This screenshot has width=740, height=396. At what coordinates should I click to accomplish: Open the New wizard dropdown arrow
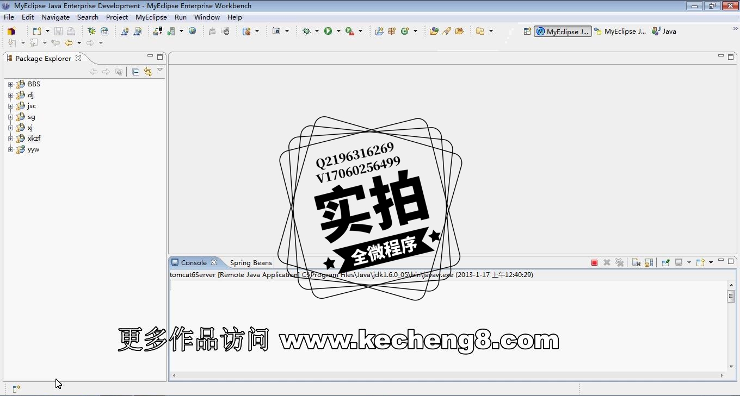(x=47, y=32)
